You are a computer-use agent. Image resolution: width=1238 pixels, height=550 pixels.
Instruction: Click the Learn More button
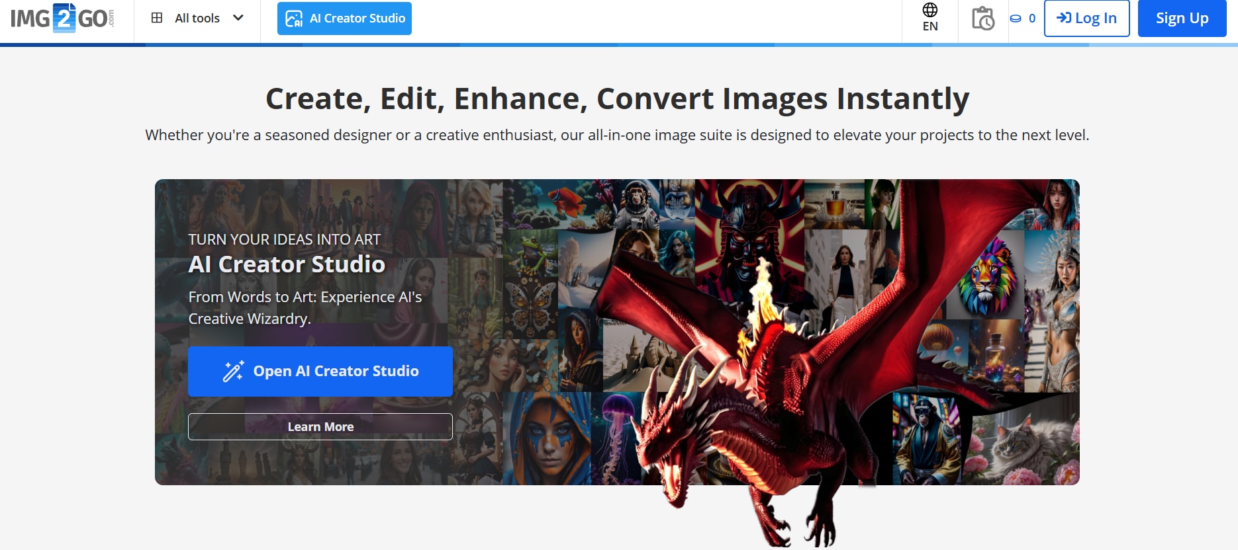pos(320,427)
